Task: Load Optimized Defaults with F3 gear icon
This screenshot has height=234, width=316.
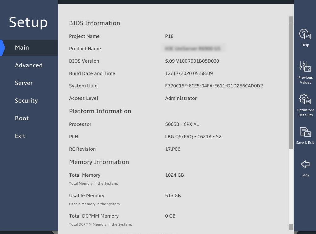Action: [x=305, y=99]
